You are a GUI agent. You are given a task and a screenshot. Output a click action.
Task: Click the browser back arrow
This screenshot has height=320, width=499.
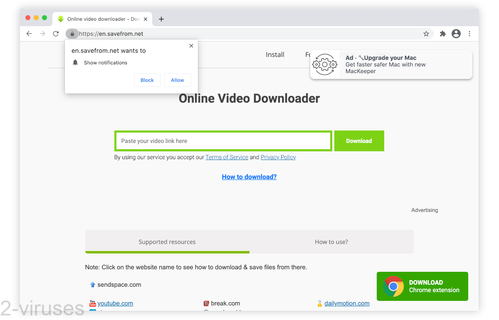[x=29, y=34]
